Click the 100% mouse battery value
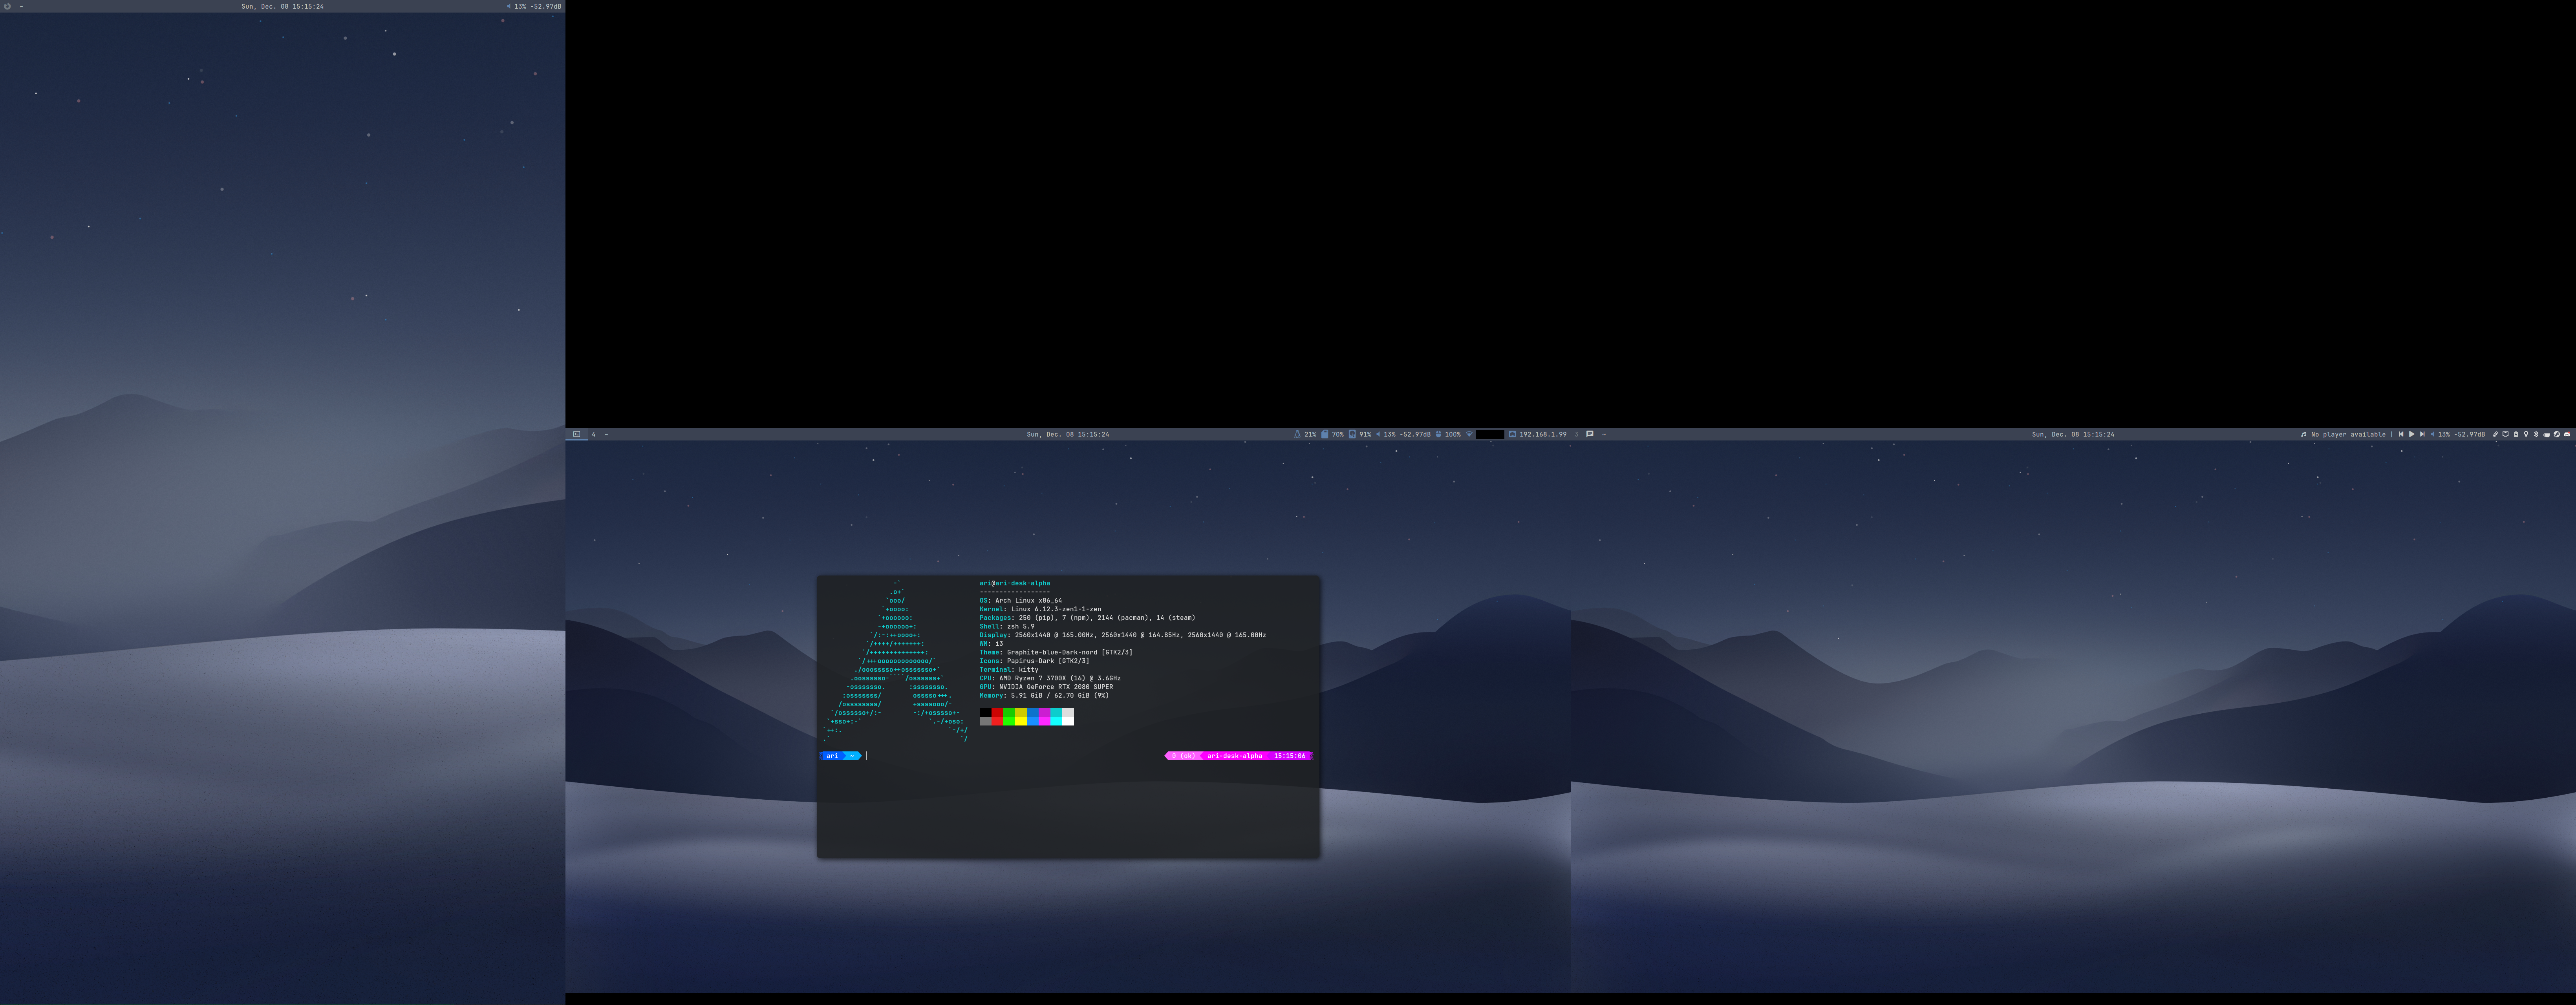 coord(1453,434)
